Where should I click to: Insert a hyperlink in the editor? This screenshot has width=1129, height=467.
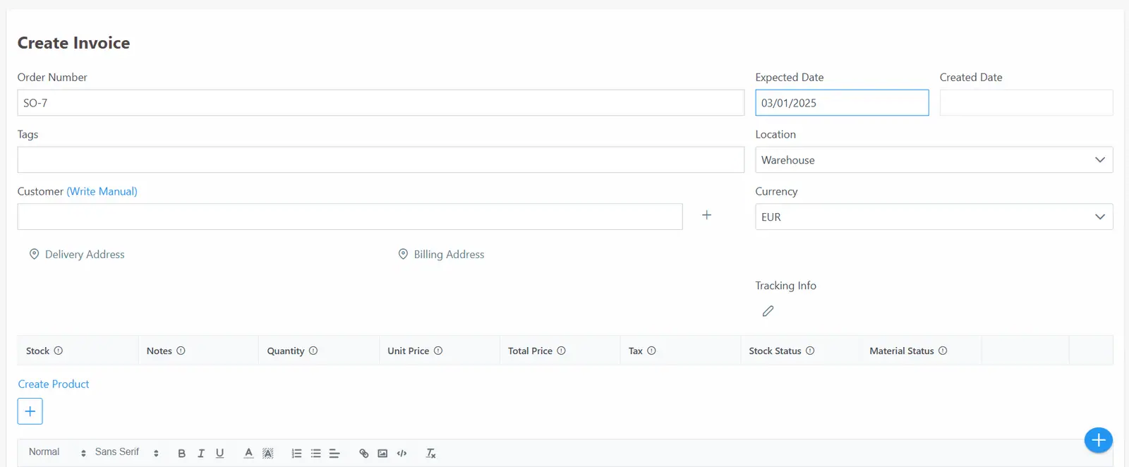coord(364,454)
